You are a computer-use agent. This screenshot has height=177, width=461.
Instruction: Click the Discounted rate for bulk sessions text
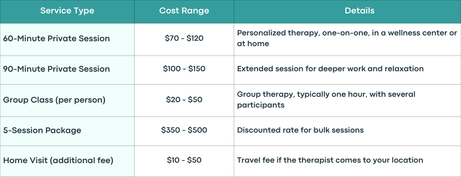(300, 130)
